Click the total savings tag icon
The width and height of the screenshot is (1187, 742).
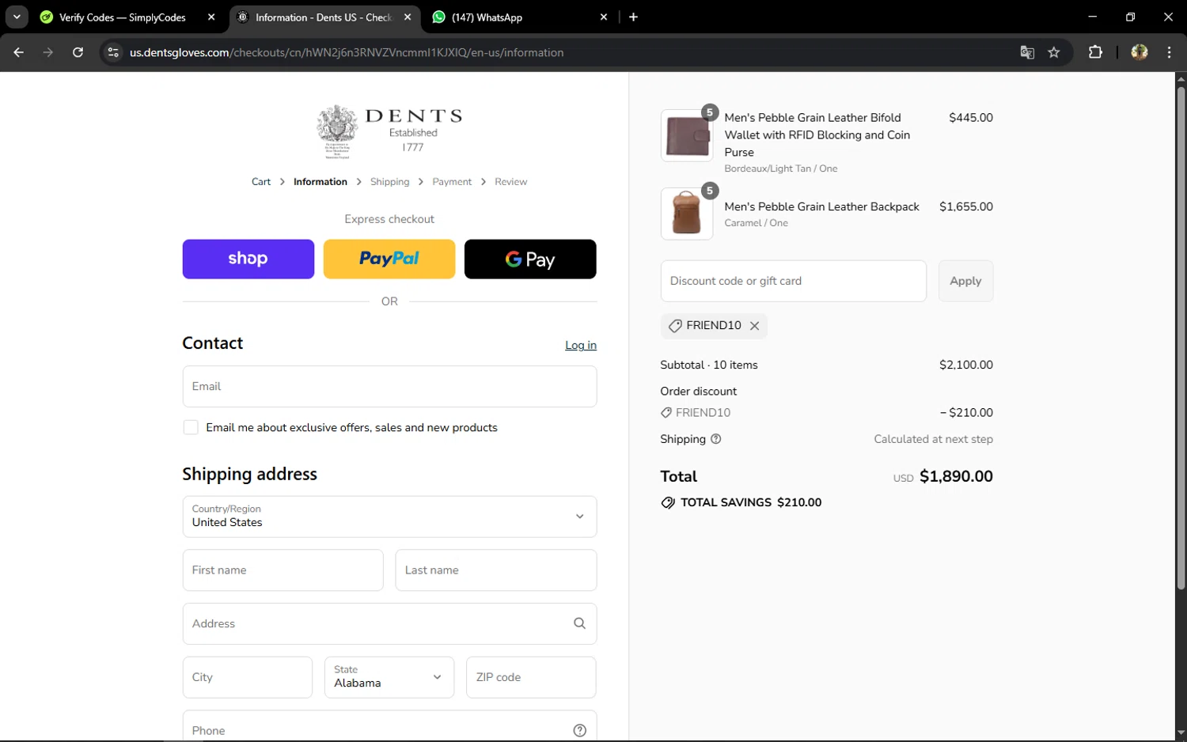(668, 502)
